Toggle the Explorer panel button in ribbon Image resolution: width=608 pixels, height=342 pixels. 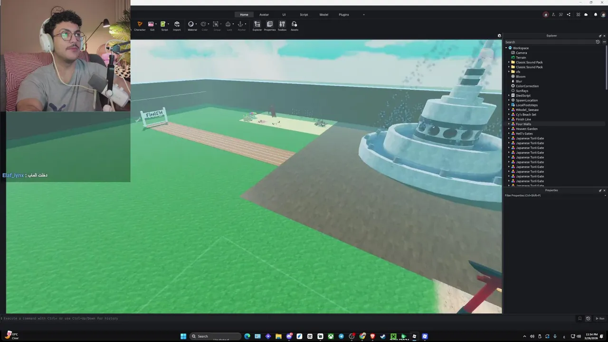tap(257, 26)
